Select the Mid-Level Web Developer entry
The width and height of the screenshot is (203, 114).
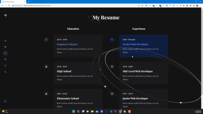pos(144,73)
